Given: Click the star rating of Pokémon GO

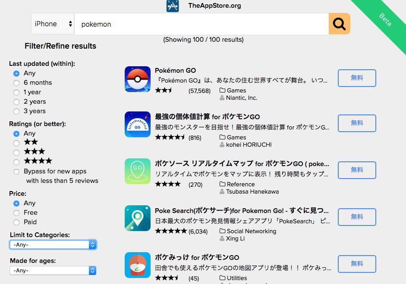Looking at the screenshot, I should (164, 90).
